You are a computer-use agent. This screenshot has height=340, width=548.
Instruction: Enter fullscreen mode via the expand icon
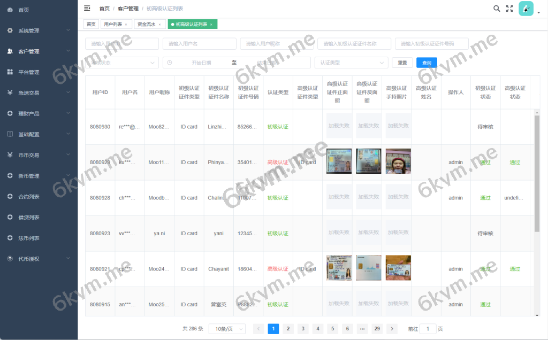[x=509, y=9]
